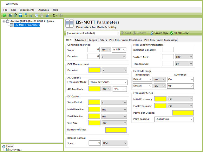Screen dimensions: 203x152
Task: Switch to the Advanced tab
Action: [80, 40]
